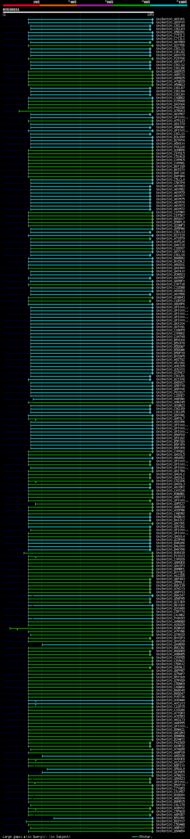Select the label UniRef100_A6YM89
This screenshot has width=190, height=839.
170,42
